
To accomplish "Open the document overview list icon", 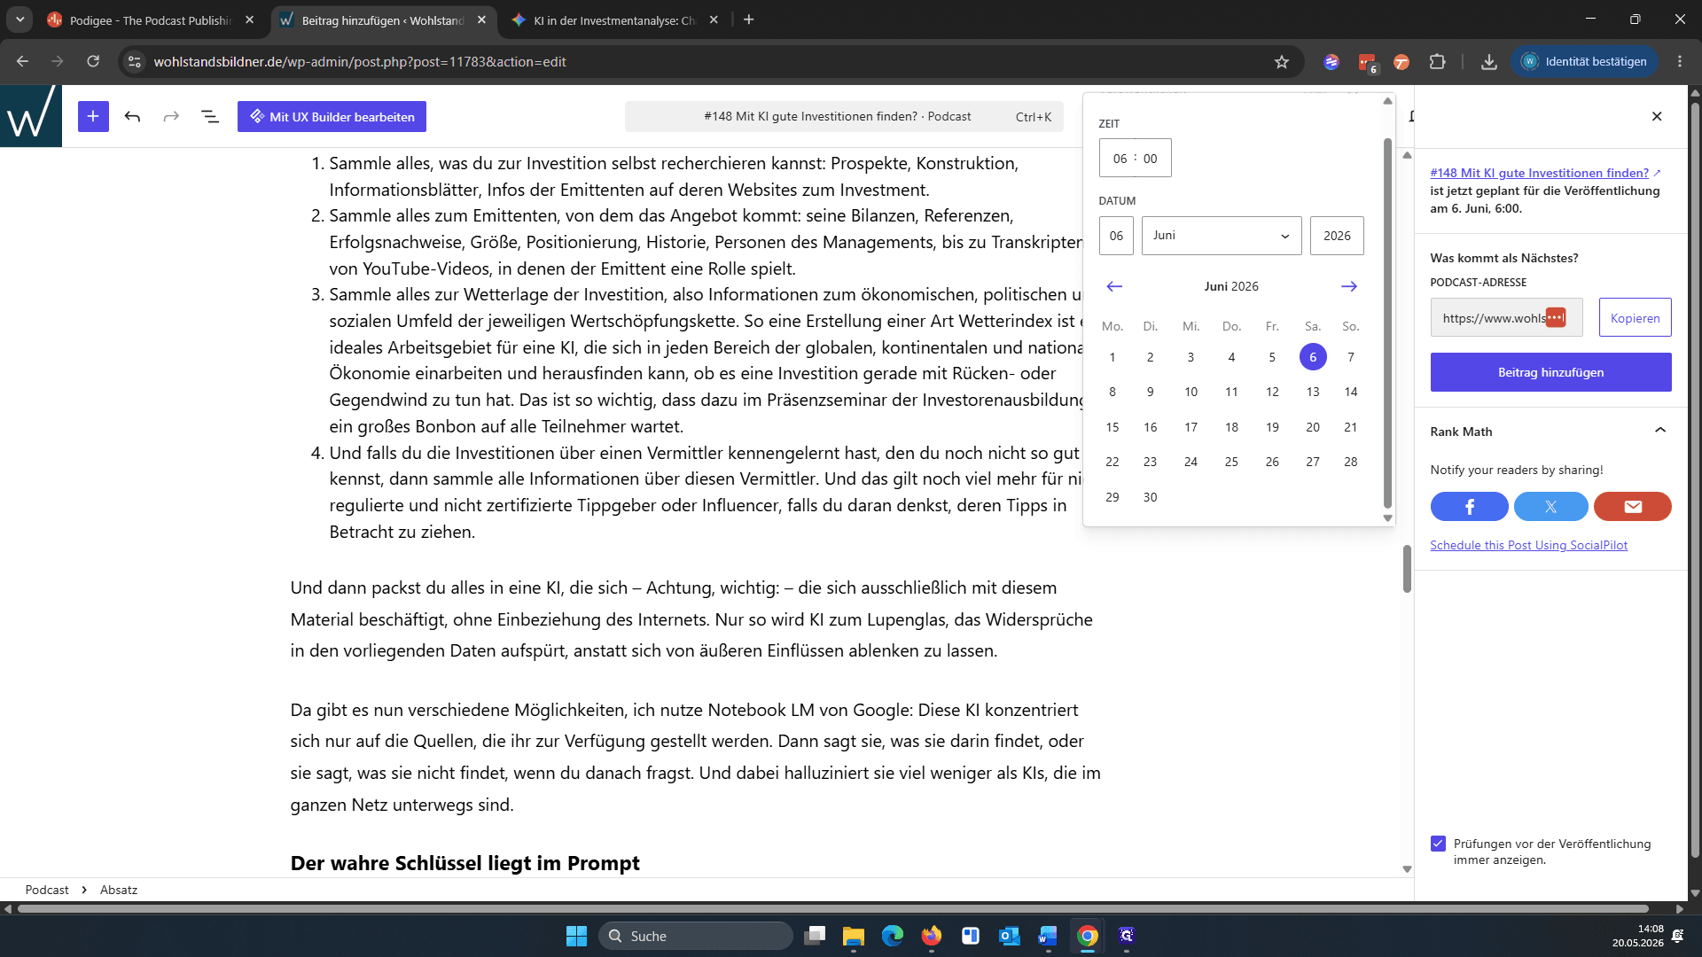I will [x=210, y=116].
